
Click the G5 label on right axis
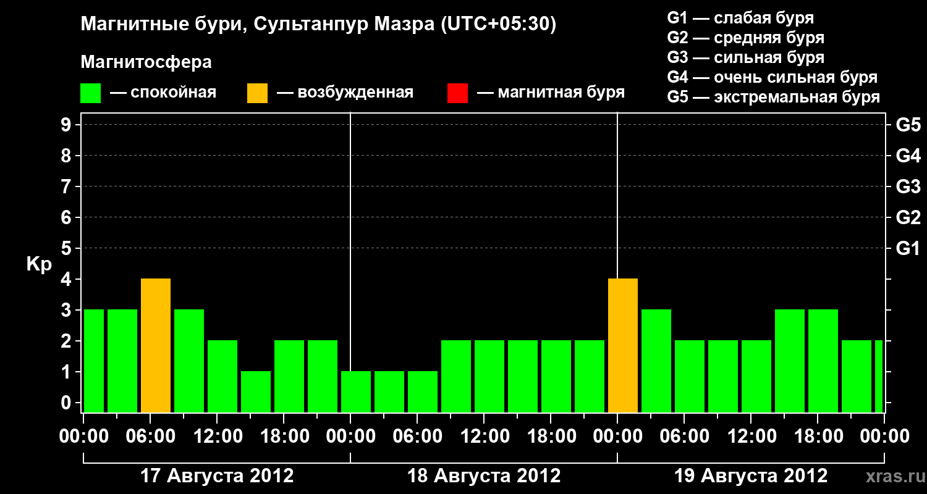click(908, 125)
